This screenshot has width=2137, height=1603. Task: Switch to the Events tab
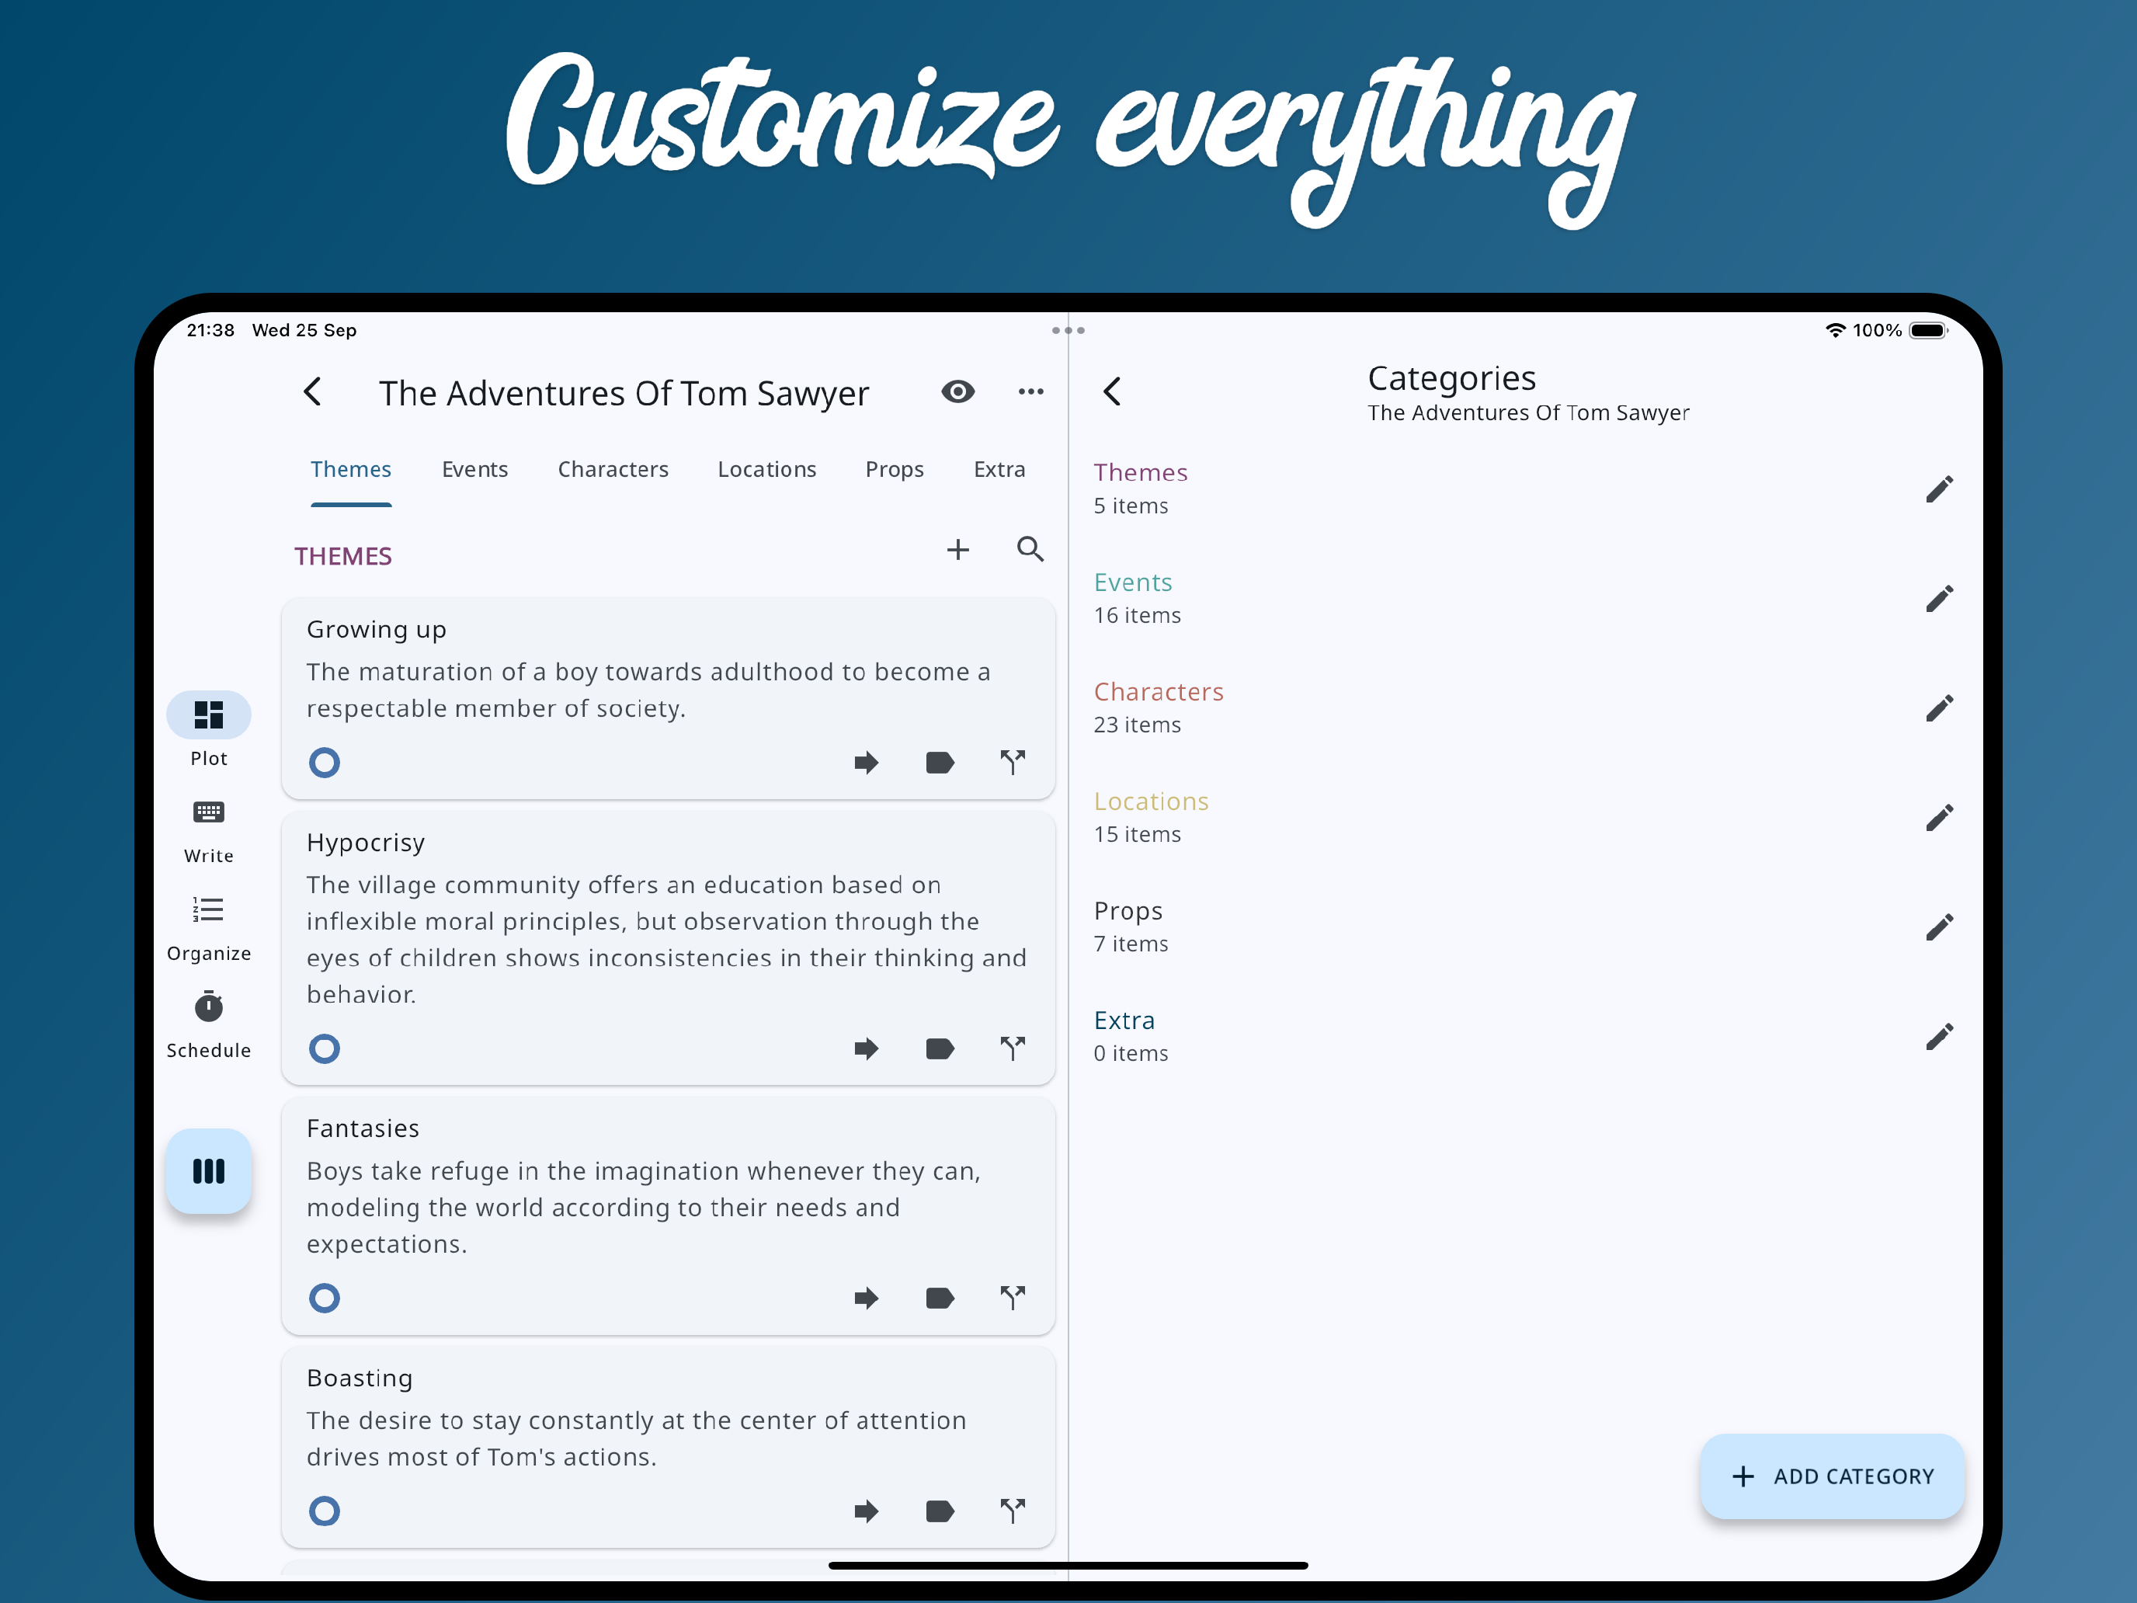coord(474,470)
